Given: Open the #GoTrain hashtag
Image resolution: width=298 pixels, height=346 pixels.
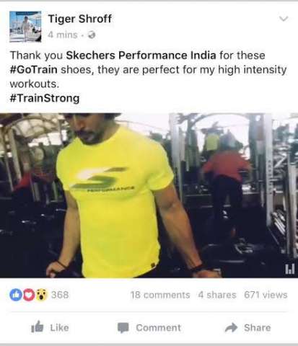Looking at the screenshot, I should 34,70.
